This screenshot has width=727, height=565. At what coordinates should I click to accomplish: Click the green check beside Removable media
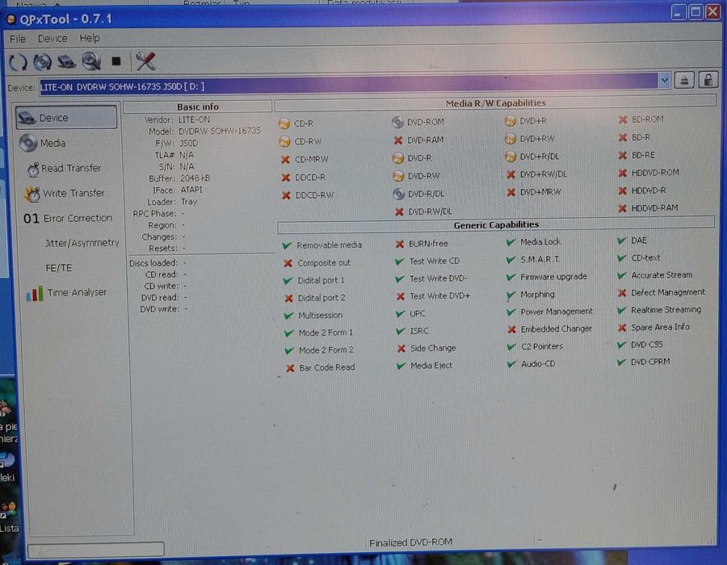click(287, 245)
